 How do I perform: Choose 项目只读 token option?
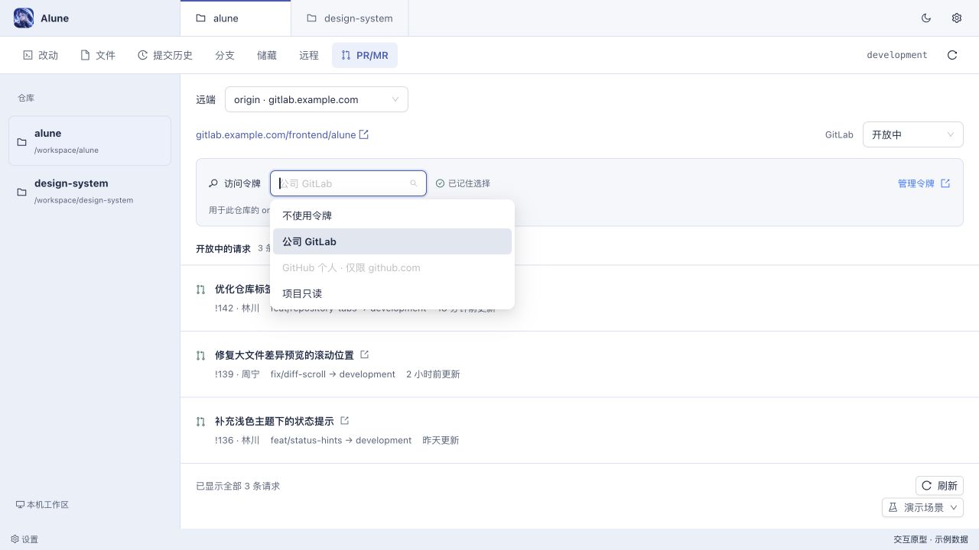tap(392, 293)
